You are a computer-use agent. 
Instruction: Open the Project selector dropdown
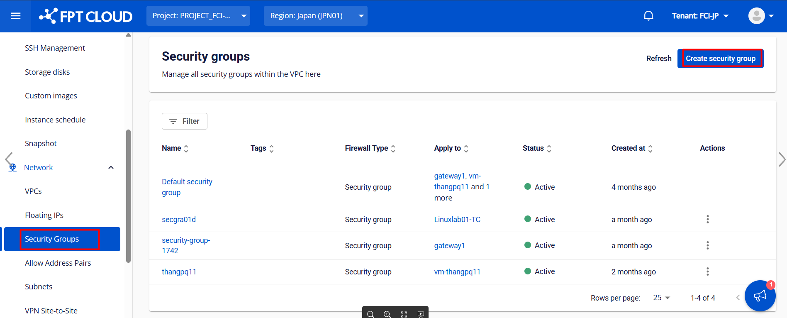coord(198,16)
